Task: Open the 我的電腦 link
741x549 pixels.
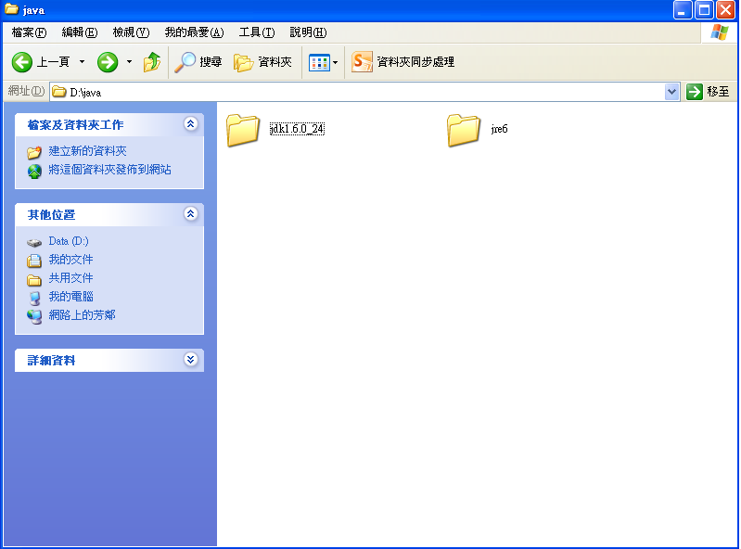Action: [70, 297]
